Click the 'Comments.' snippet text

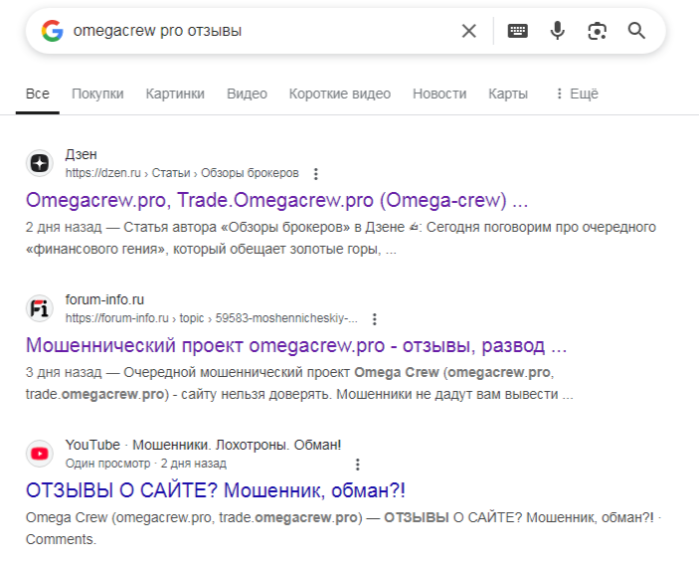[61, 539]
